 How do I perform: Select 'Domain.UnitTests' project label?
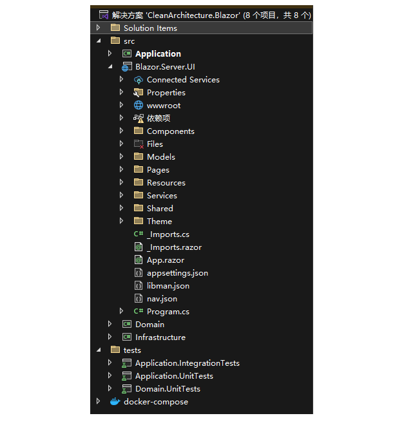coord(168,389)
